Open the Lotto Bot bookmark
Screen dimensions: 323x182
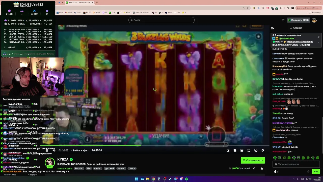(142, 12)
